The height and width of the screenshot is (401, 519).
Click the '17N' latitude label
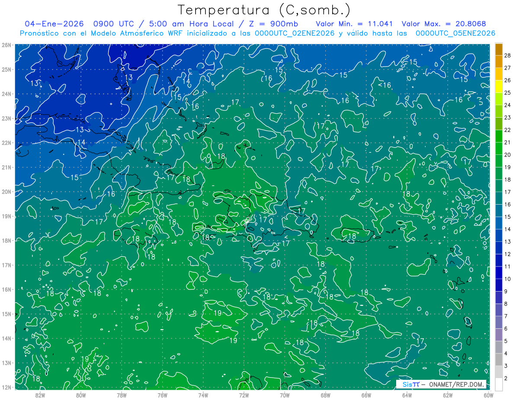6,265
